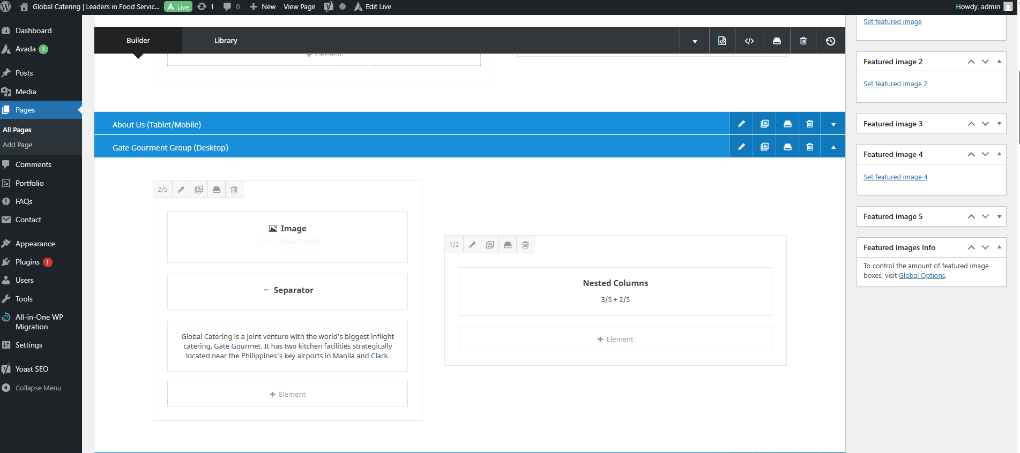1020x453 pixels.
Task: Switch to the Library tab
Action: tap(226, 41)
